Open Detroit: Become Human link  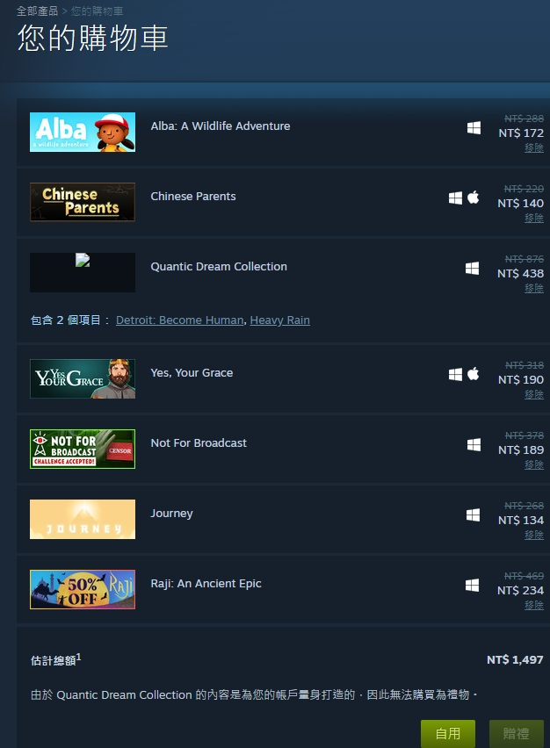click(179, 320)
